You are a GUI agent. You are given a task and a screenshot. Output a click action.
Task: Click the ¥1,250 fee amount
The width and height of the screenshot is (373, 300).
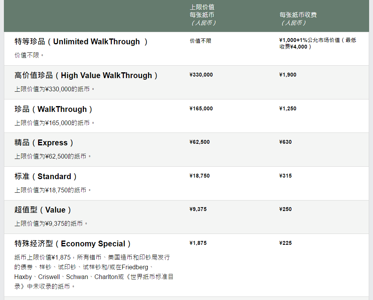tap(288, 109)
